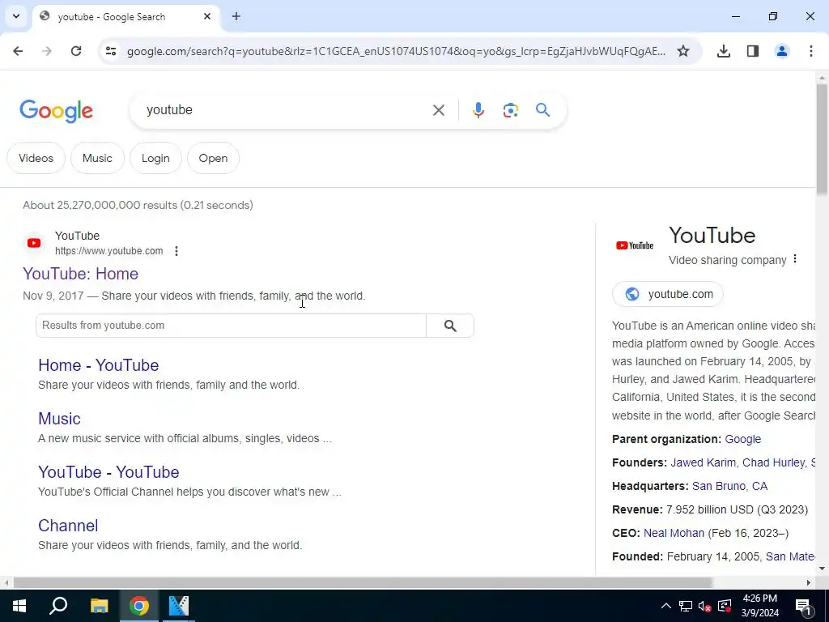Image resolution: width=829 pixels, height=622 pixels.
Task: Open a new browser tab
Action: [x=236, y=16]
